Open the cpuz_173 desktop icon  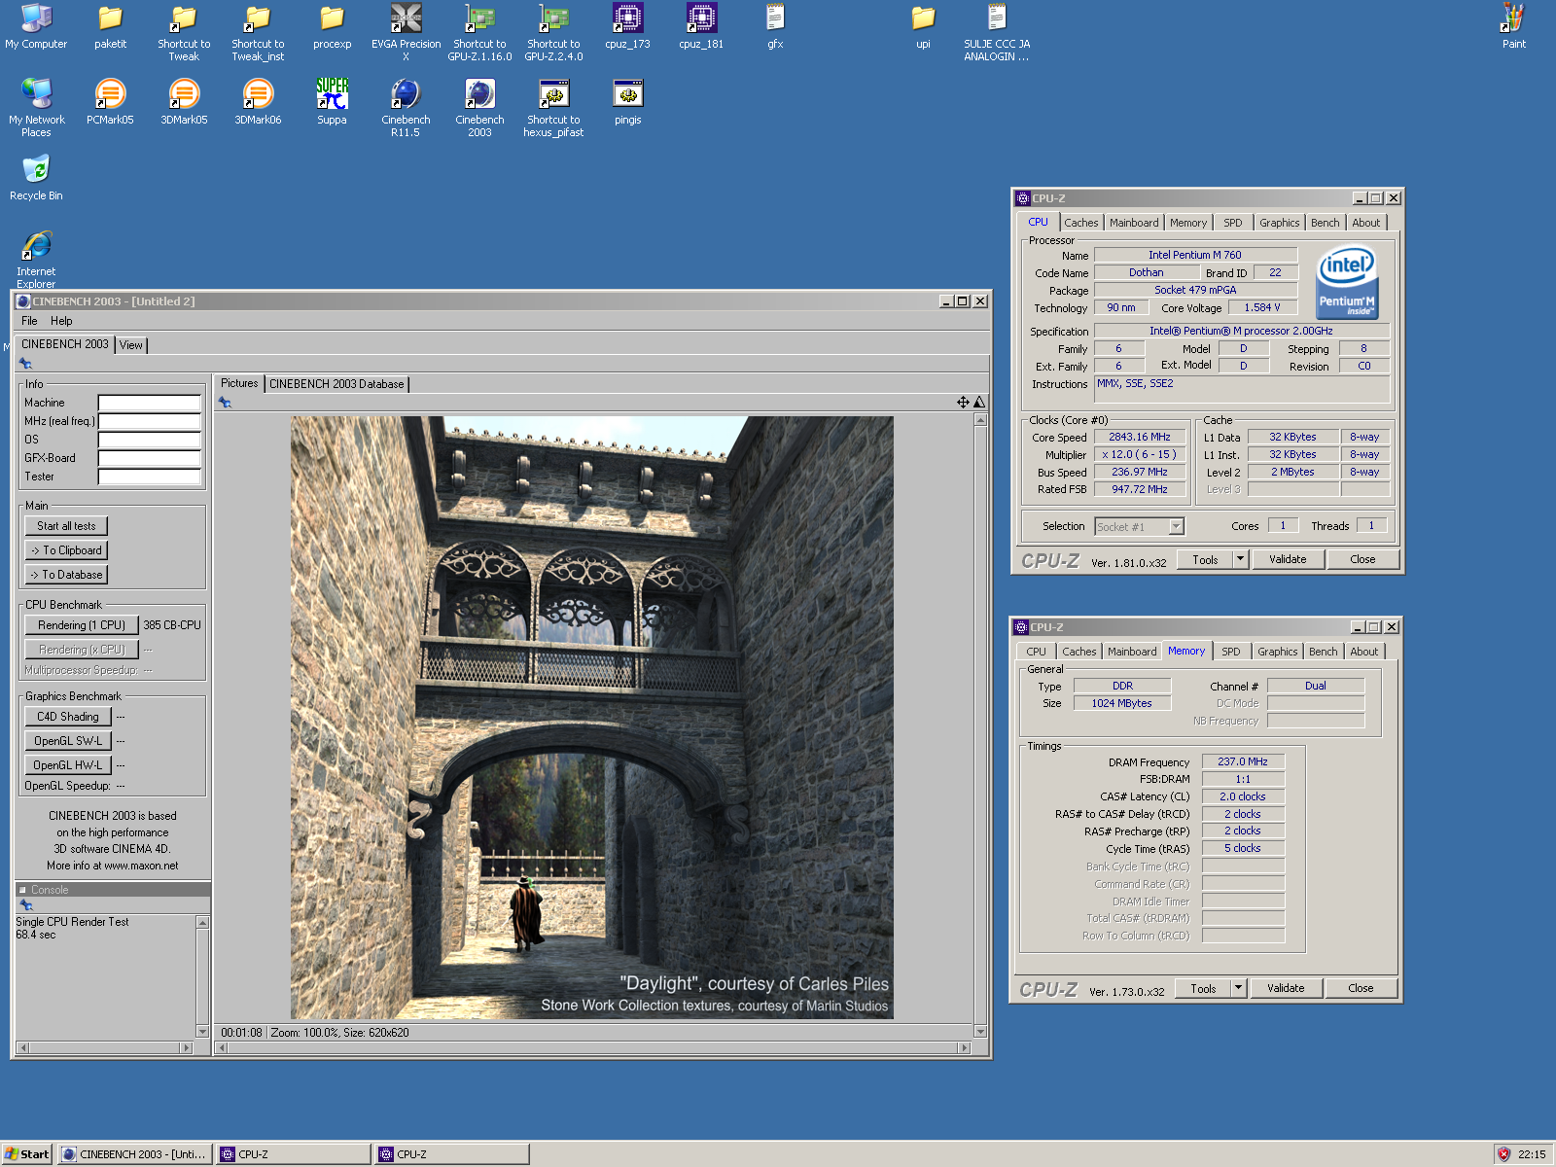[x=627, y=26]
